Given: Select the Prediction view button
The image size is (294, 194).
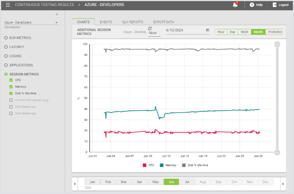Looking at the screenshot, I should [x=275, y=32].
